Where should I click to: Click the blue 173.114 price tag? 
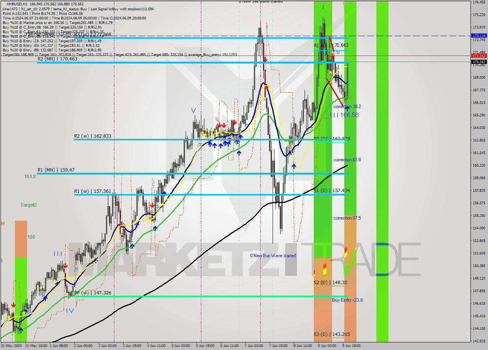point(479,35)
